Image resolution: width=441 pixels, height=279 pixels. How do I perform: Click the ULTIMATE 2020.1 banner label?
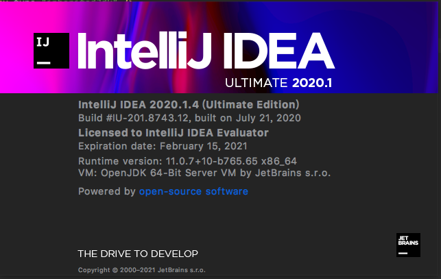(278, 83)
